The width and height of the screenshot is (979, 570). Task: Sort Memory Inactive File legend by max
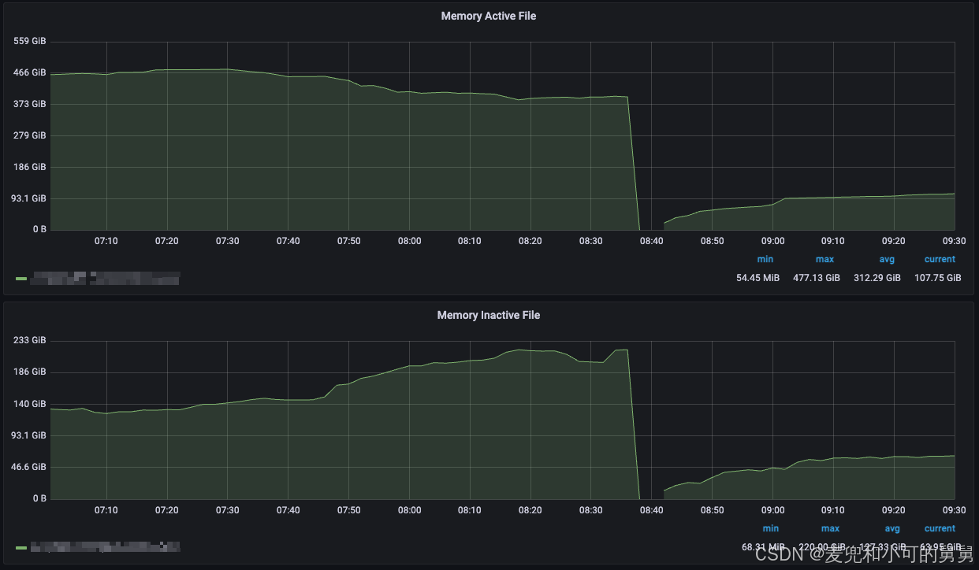(830, 528)
